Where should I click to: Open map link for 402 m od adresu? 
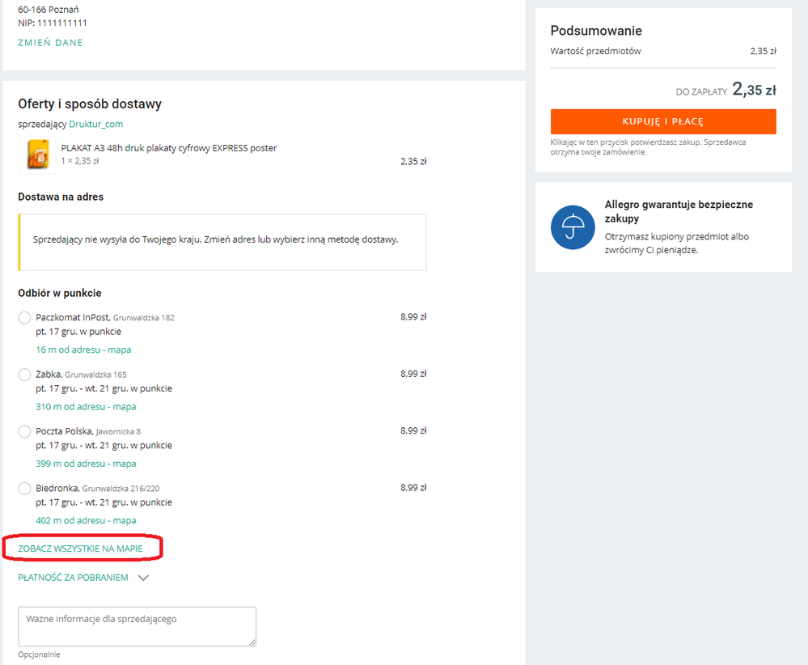click(86, 520)
